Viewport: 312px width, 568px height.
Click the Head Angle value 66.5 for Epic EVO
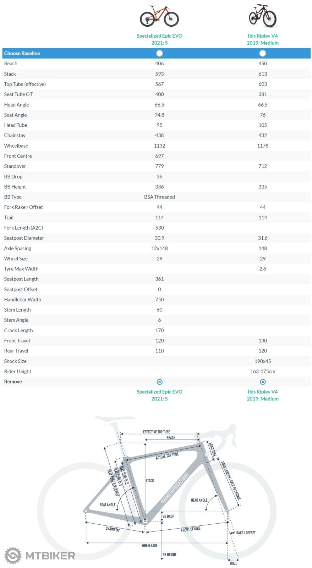point(159,104)
